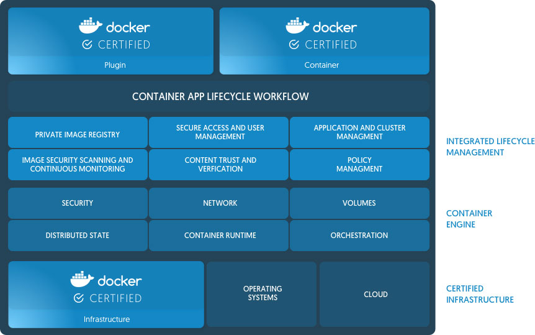535x335 pixels.
Task: Click the Network engine block
Action: [x=218, y=203]
